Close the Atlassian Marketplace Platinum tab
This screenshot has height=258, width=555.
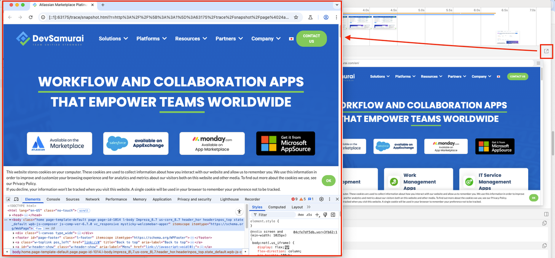[93, 5]
